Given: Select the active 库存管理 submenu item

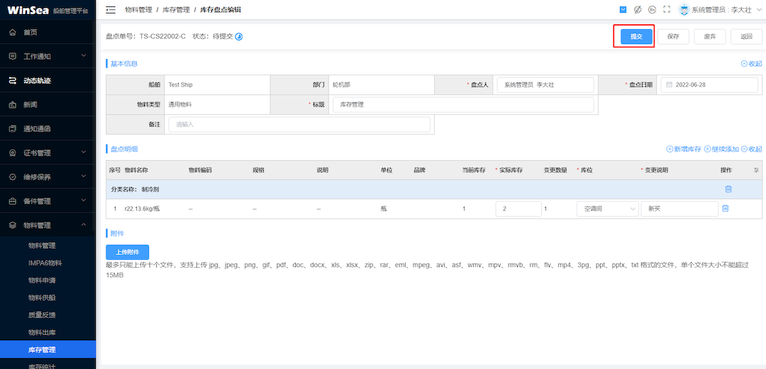Looking at the screenshot, I should [x=48, y=349].
